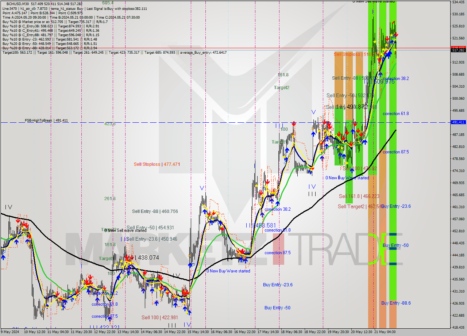Click the Sell 161.8 | 466.223 label
The image size is (467, 336).
(359, 196)
